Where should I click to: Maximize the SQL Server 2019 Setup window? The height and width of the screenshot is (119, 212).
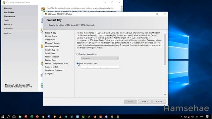pos(157,14)
